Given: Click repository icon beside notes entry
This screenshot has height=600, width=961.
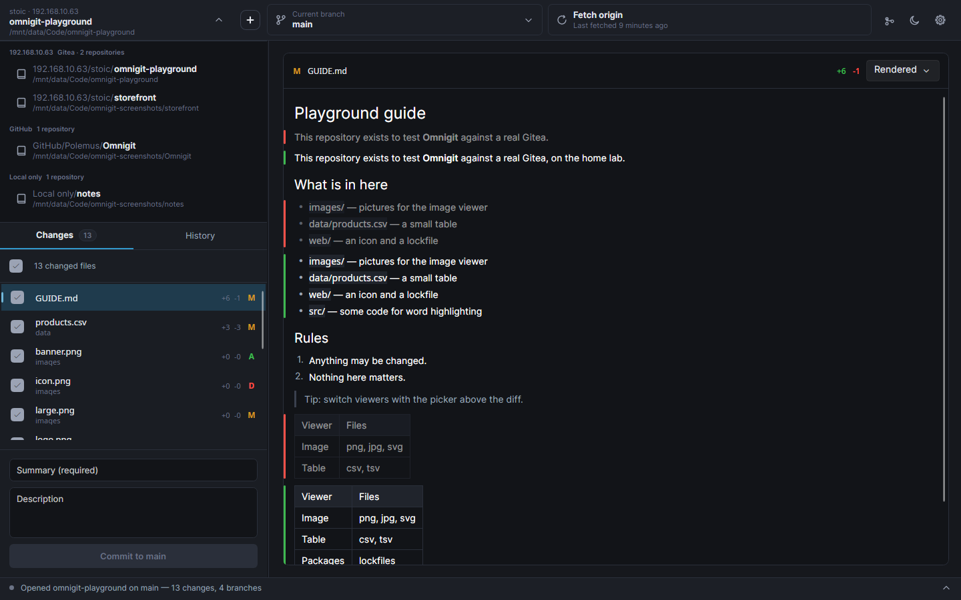Looking at the screenshot, I should pos(21,199).
